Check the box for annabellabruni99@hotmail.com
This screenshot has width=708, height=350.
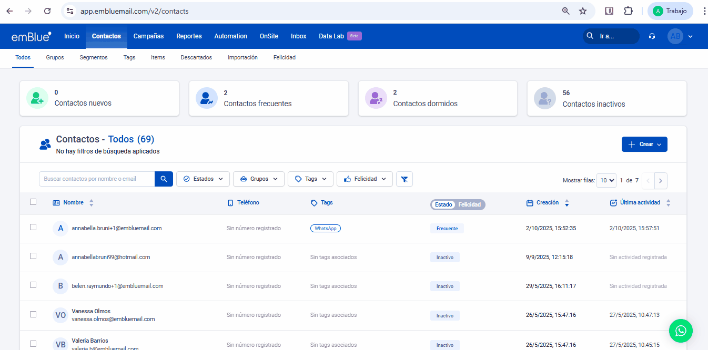click(x=33, y=256)
